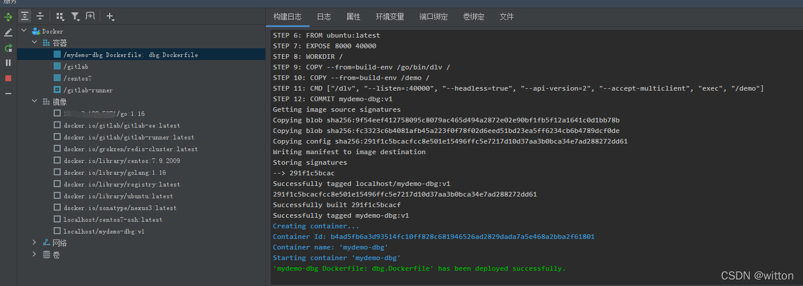Switch to the 构建日志 build log tab
803x286 pixels.
point(288,16)
